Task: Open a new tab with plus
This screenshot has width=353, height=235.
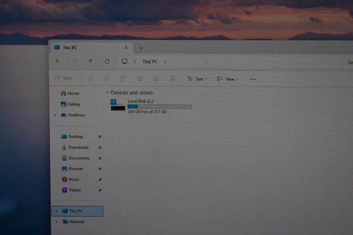Action: [141, 48]
